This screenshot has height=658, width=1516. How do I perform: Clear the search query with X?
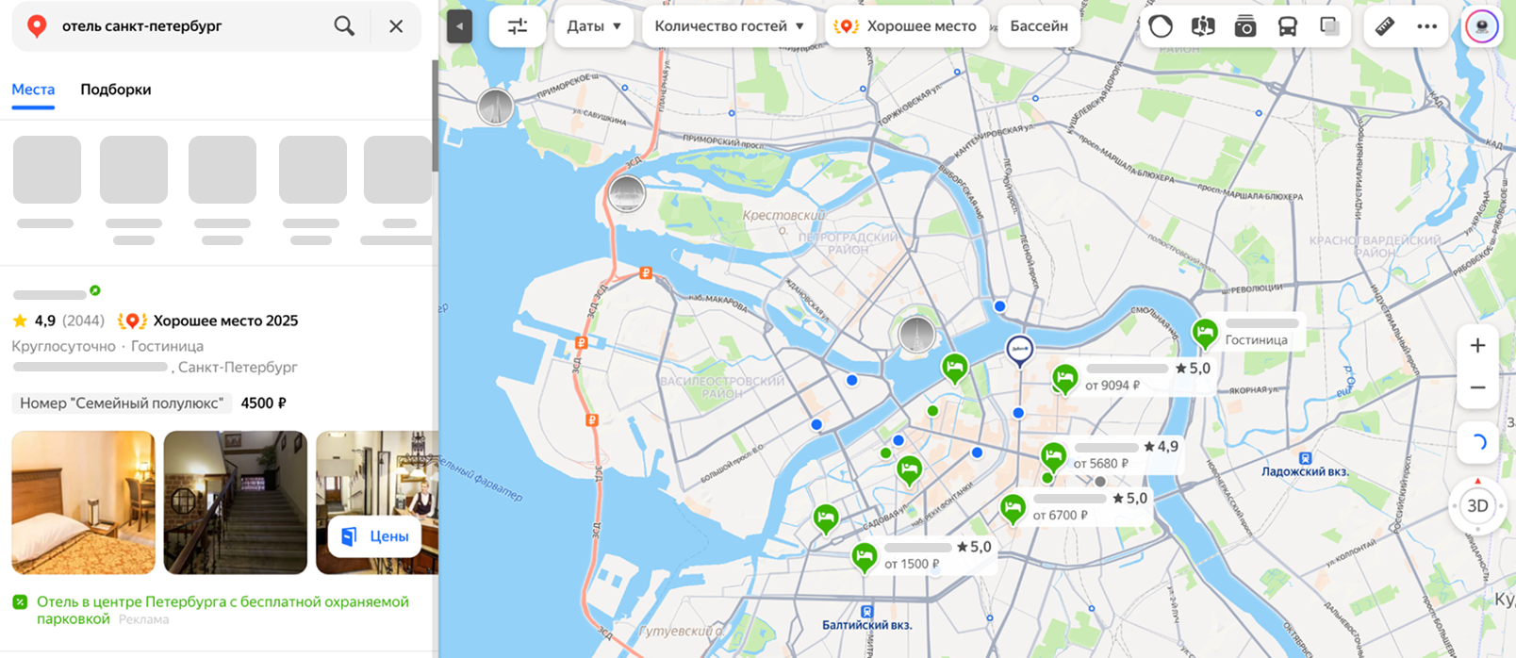[x=396, y=26]
